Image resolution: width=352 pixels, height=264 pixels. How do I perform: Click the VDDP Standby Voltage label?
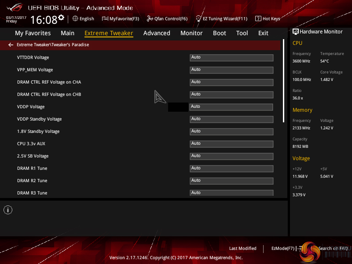coord(39,119)
